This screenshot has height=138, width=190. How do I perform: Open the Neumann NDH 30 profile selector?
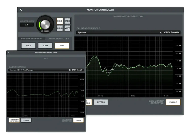pyautogui.click(x=46, y=70)
